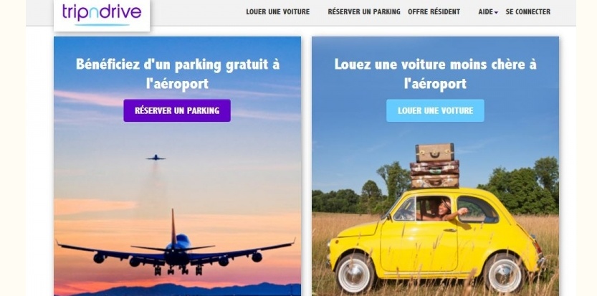Open Réserver un parking in the navigation bar
This screenshot has width=597, height=296.
pyautogui.click(x=364, y=11)
